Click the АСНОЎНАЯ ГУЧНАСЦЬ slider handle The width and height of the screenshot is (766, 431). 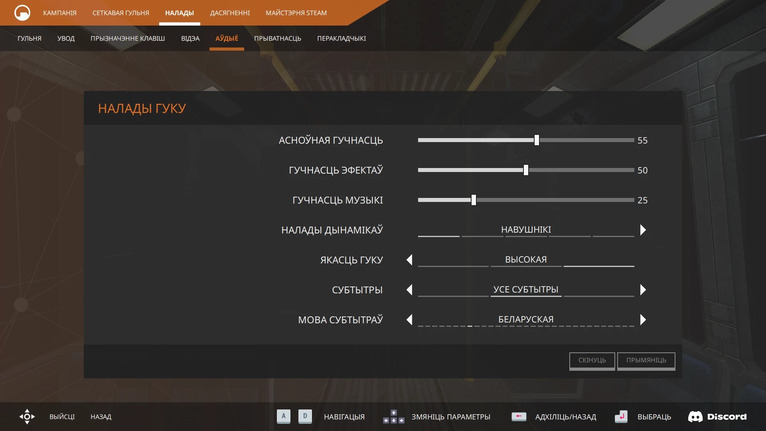click(x=537, y=140)
